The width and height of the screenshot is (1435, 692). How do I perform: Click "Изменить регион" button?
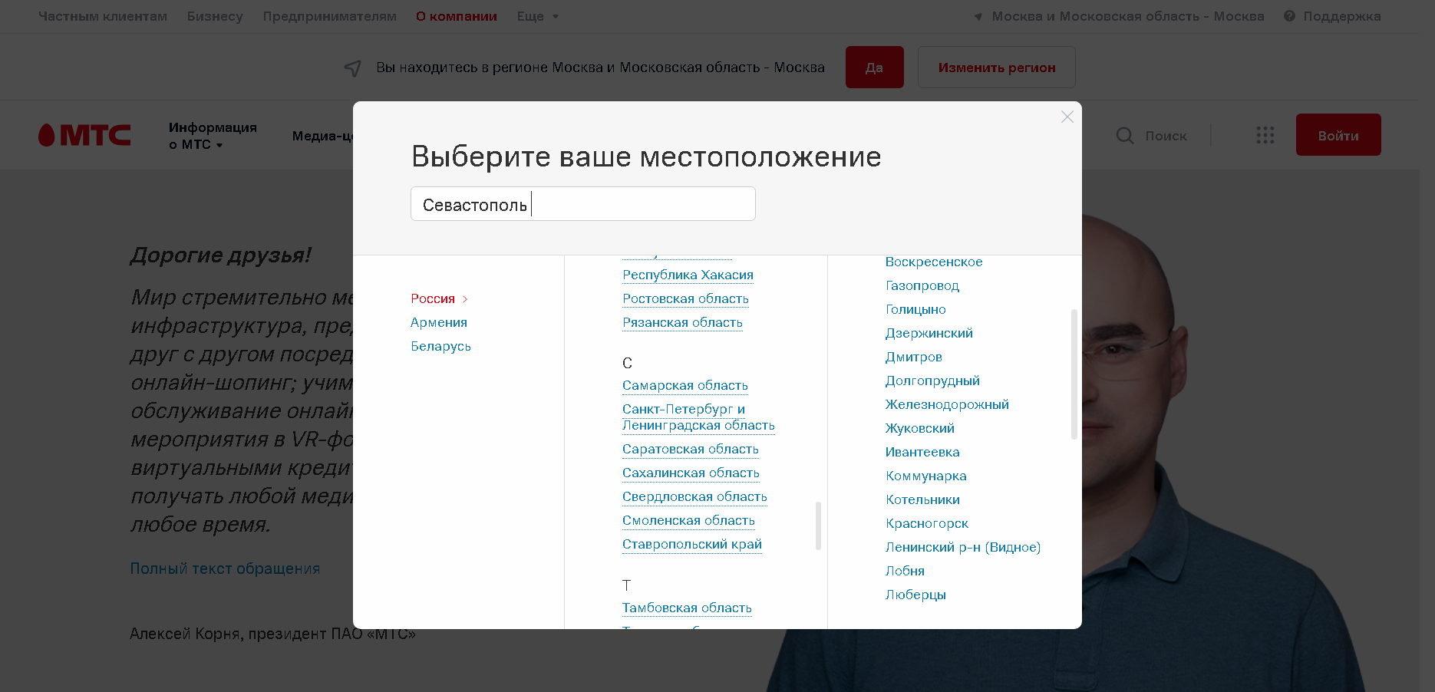(996, 67)
